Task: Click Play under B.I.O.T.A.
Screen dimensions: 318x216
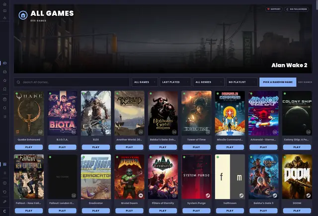Action: point(62,147)
